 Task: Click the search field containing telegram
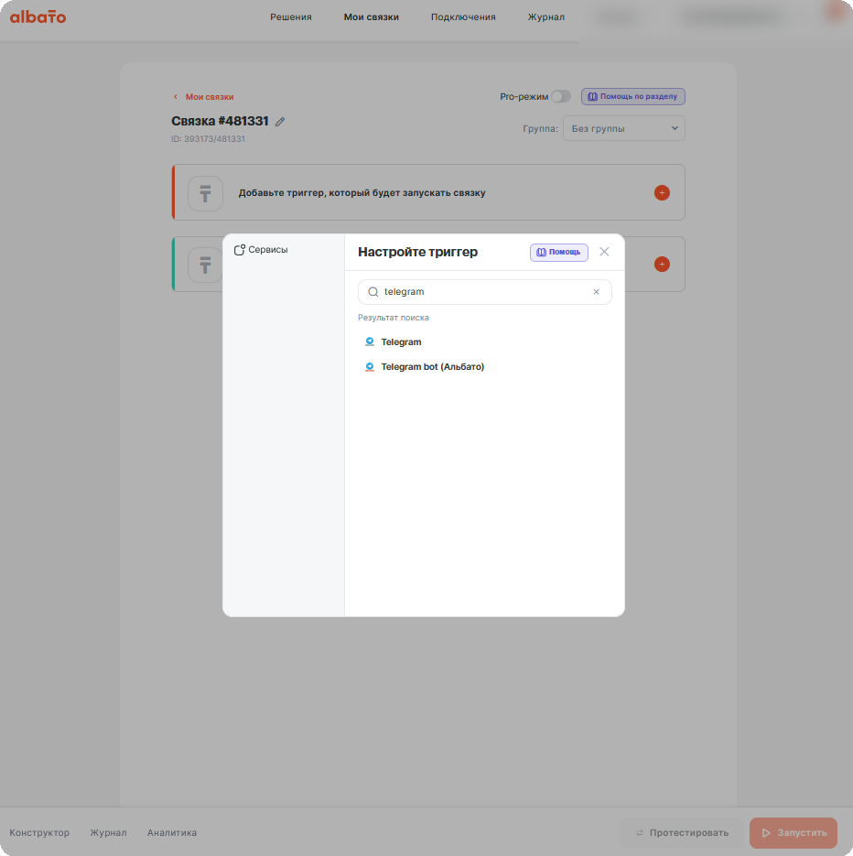coord(485,292)
